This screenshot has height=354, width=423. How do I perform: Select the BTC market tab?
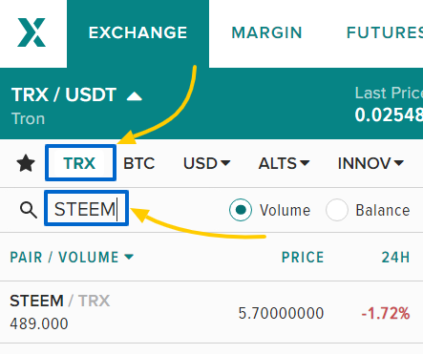(138, 163)
